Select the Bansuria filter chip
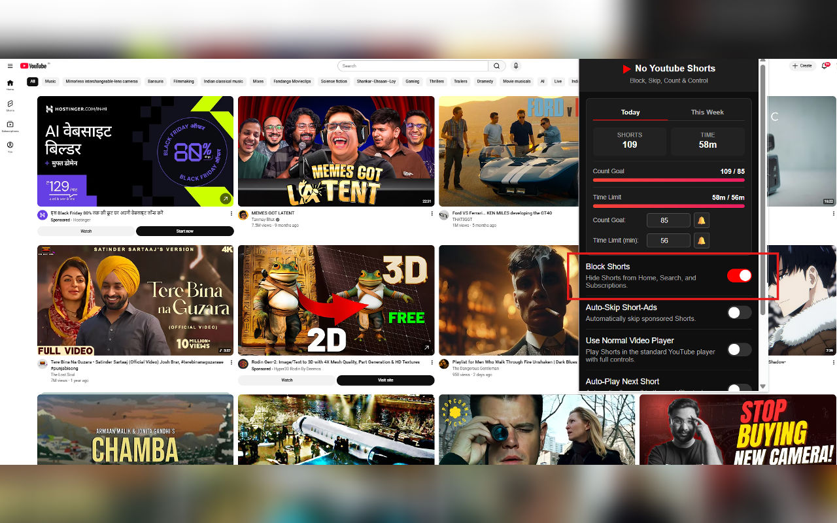The width and height of the screenshot is (837, 523). point(156,82)
